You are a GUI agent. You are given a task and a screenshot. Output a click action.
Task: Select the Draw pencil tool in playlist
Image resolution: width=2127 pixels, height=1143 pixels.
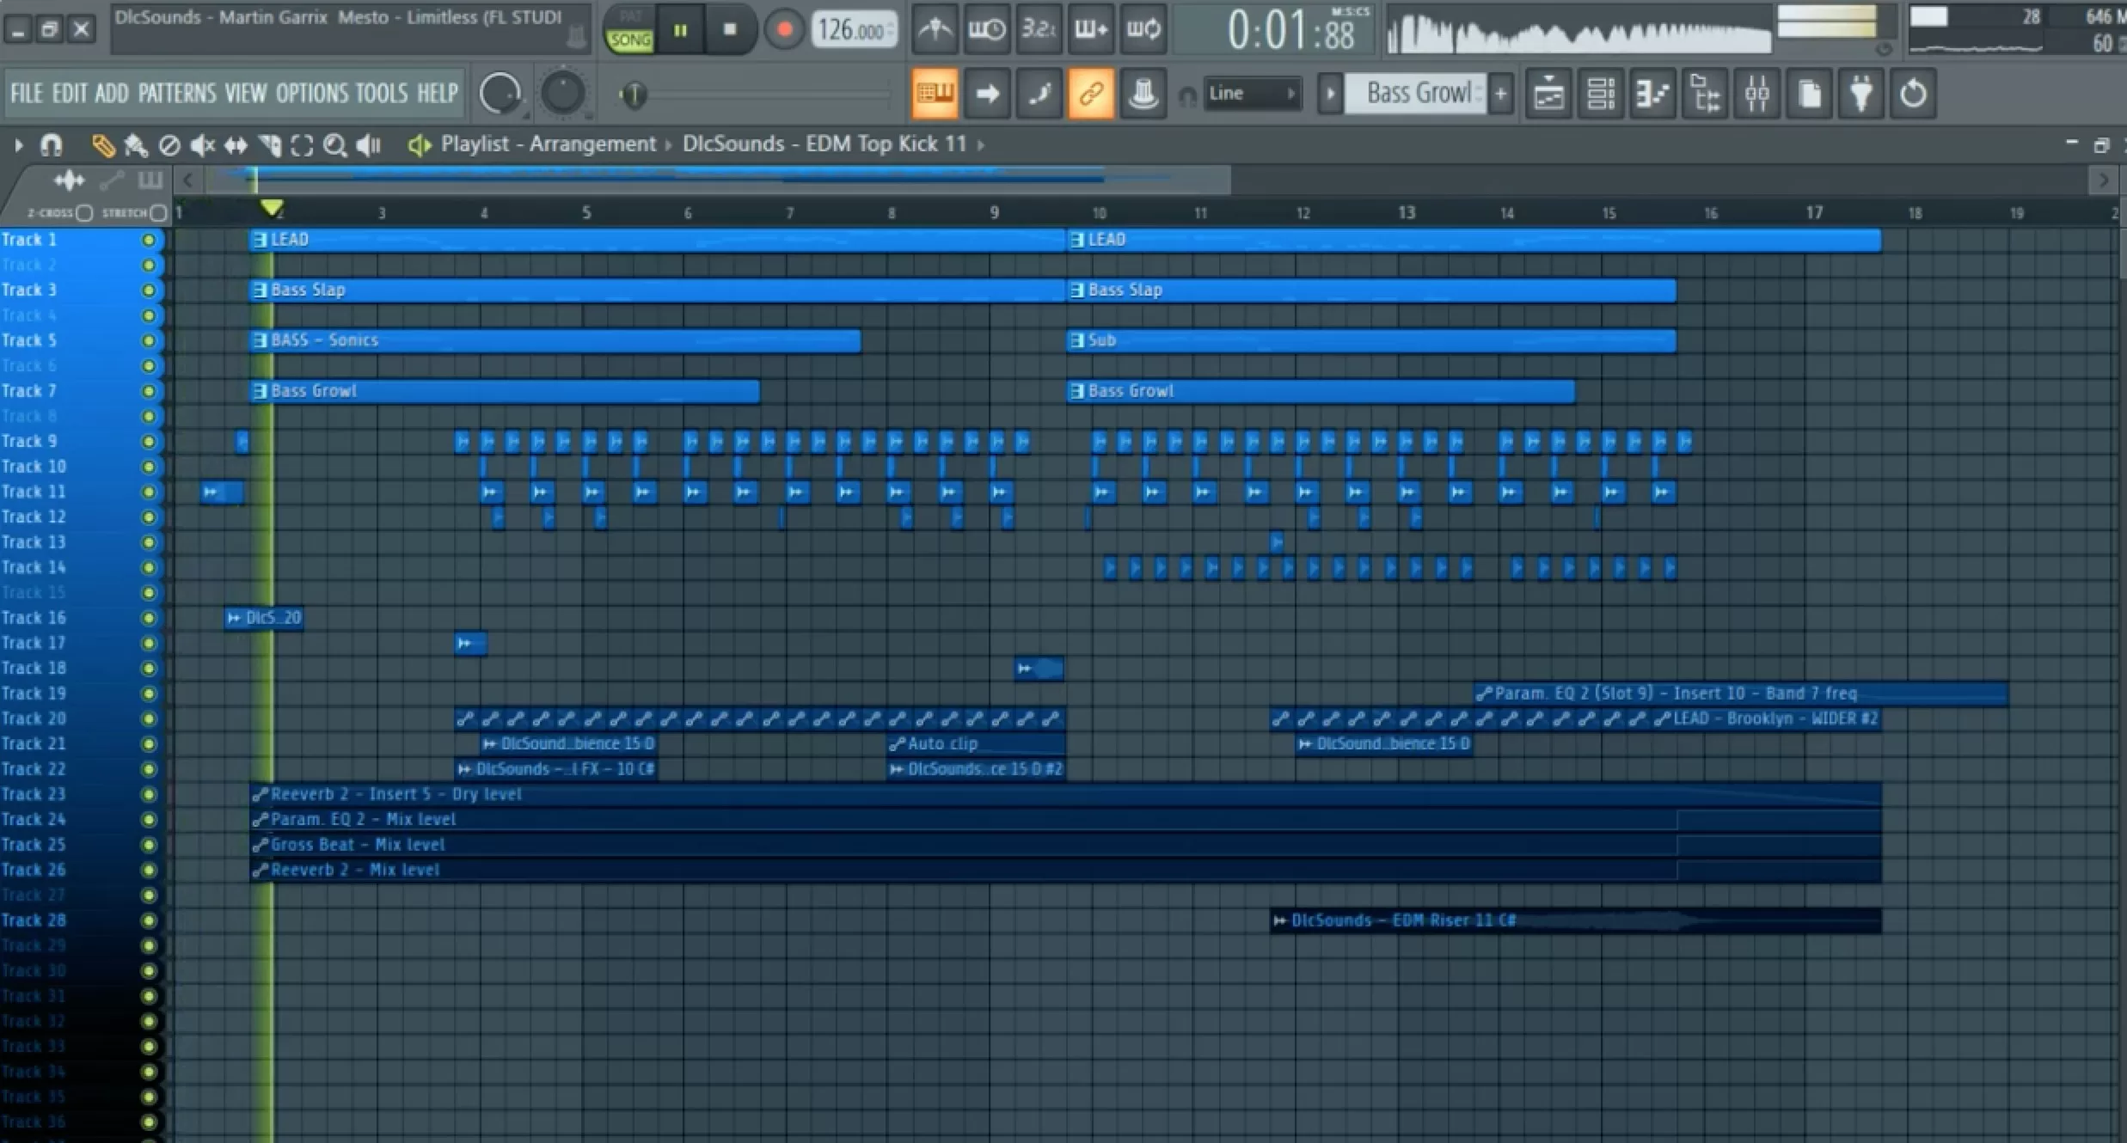[102, 145]
